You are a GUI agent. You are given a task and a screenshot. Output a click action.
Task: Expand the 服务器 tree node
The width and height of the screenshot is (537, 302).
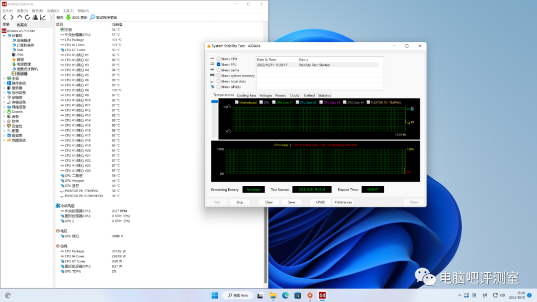coord(4,88)
